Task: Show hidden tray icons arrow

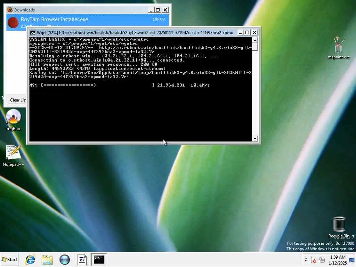Action: tap(306, 259)
